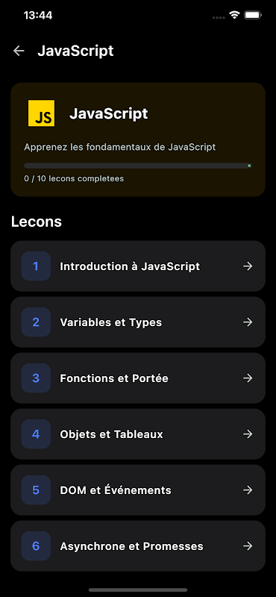The width and height of the screenshot is (276, 597).
Task: Tap arrow for Fonctions et Portée
Action: 248,378
